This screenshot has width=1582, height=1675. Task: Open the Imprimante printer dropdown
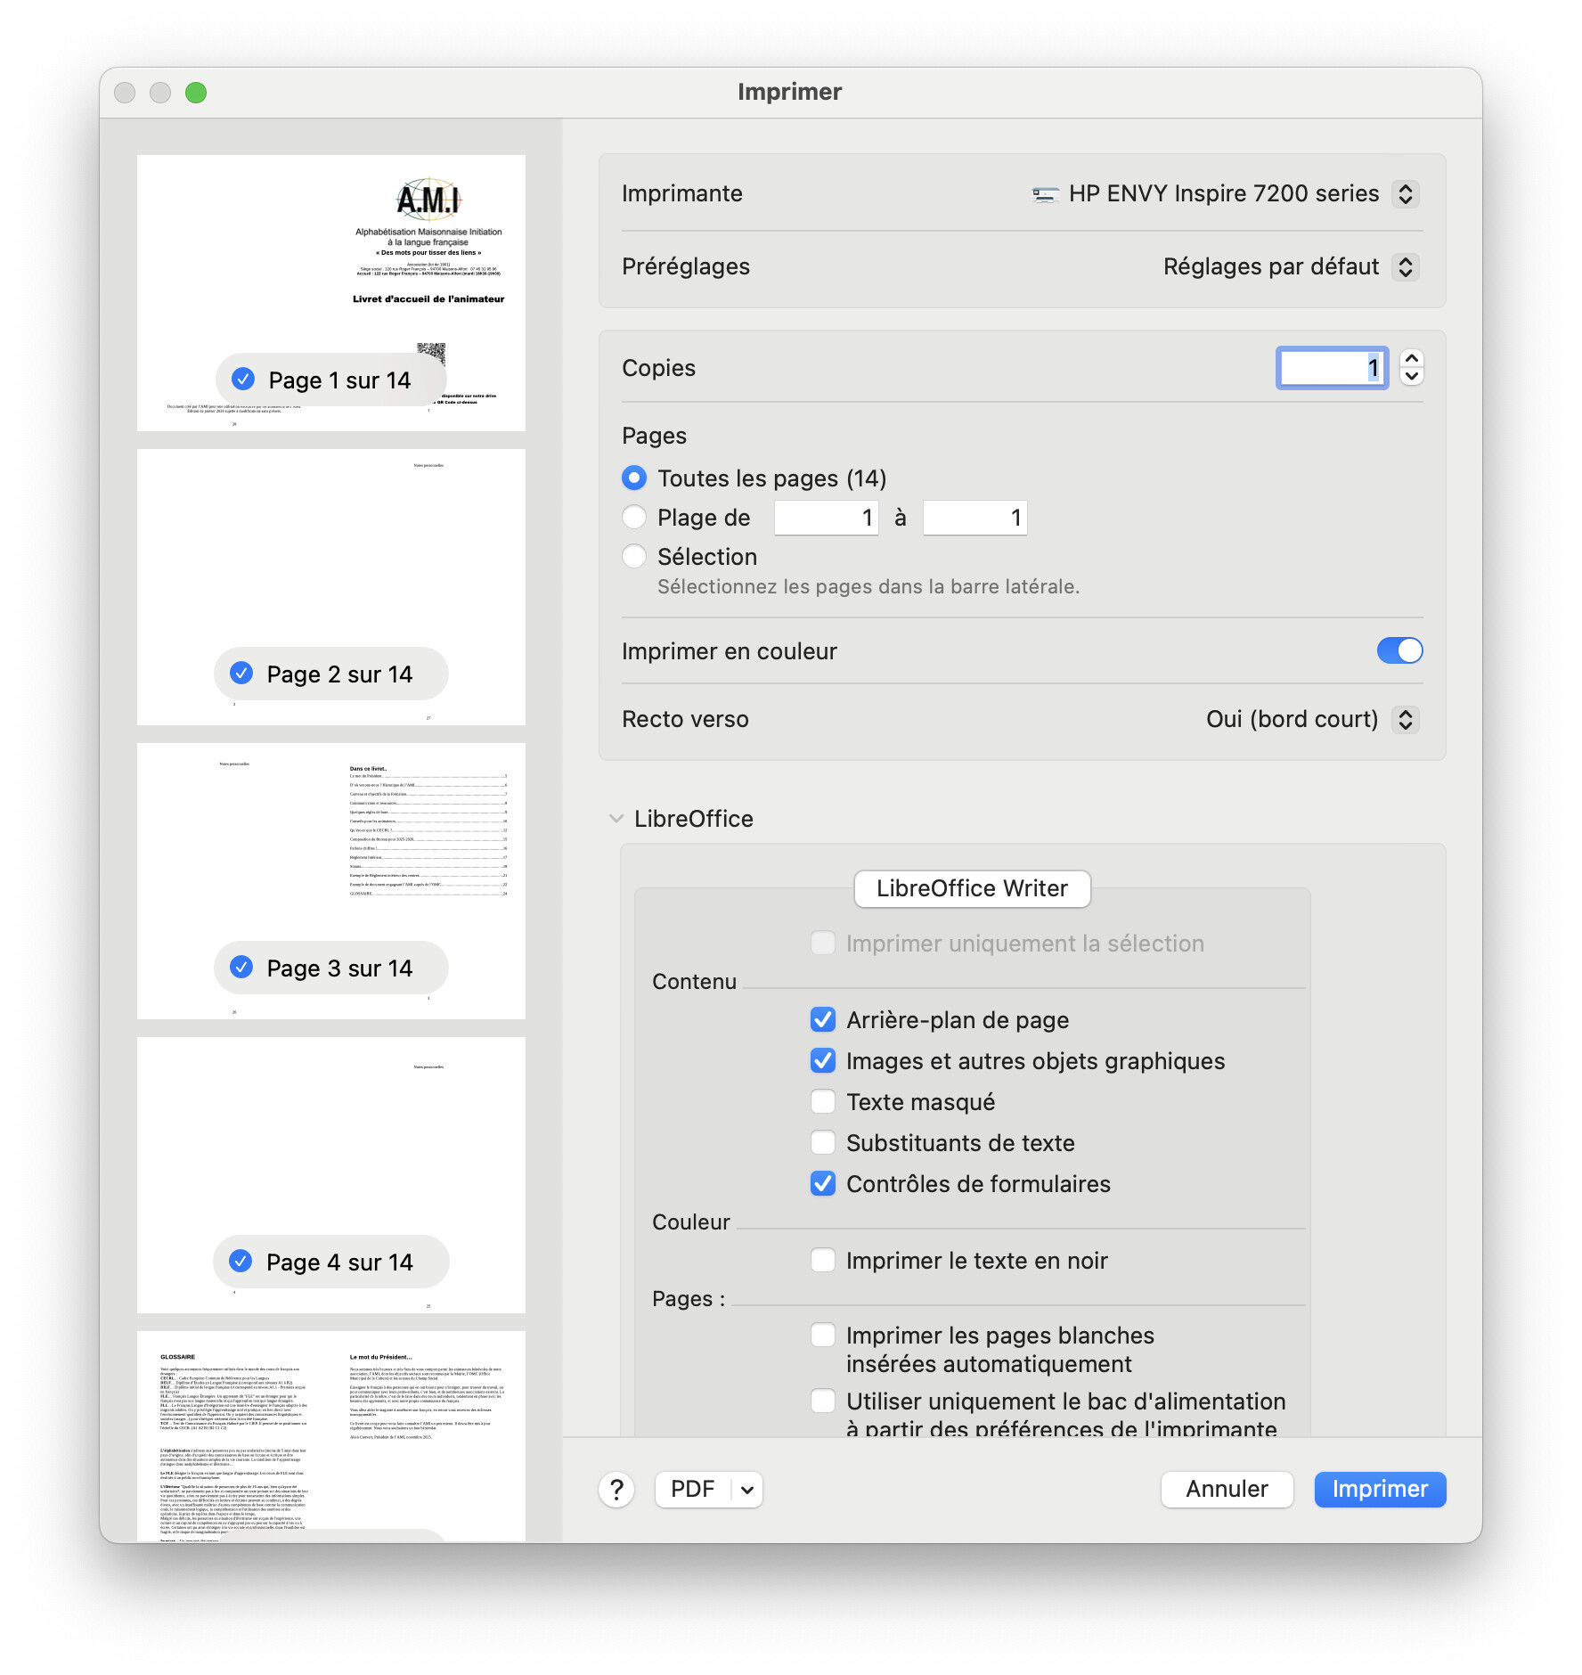1405,194
